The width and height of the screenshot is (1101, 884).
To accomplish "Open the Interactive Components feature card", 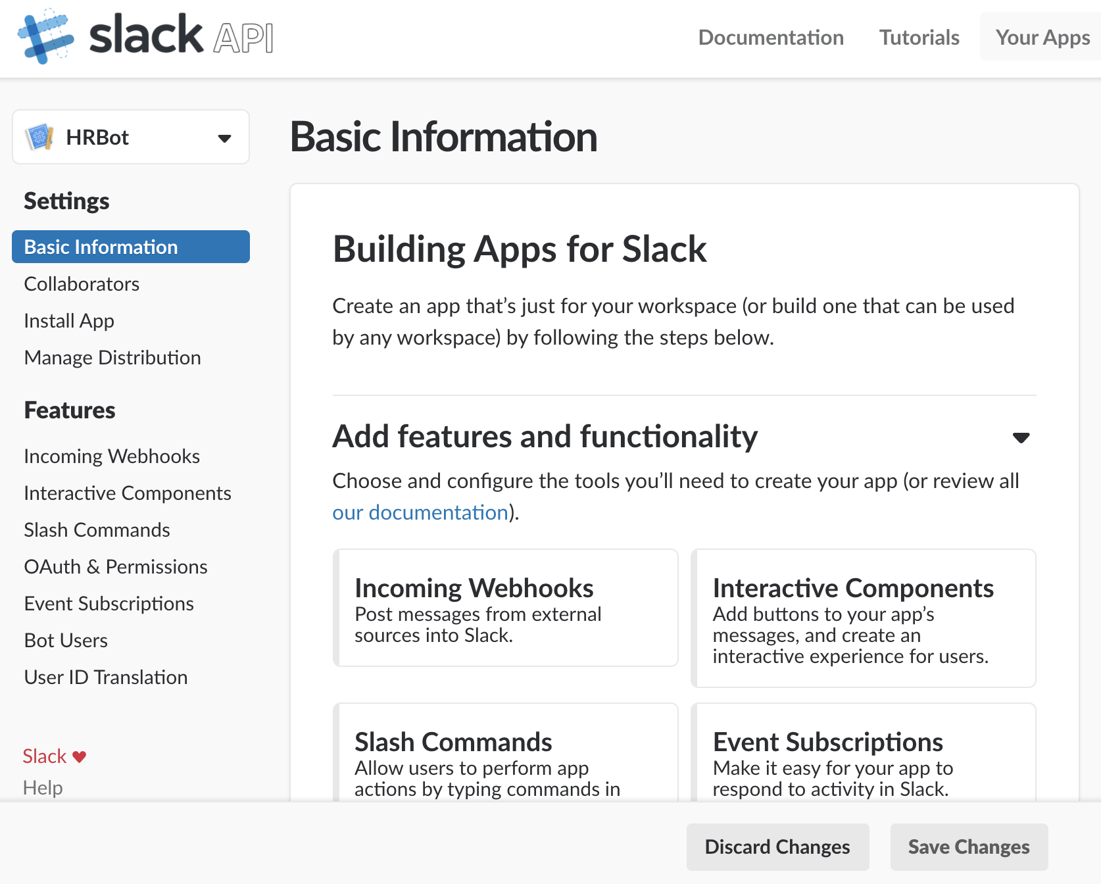I will pyautogui.click(x=863, y=618).
